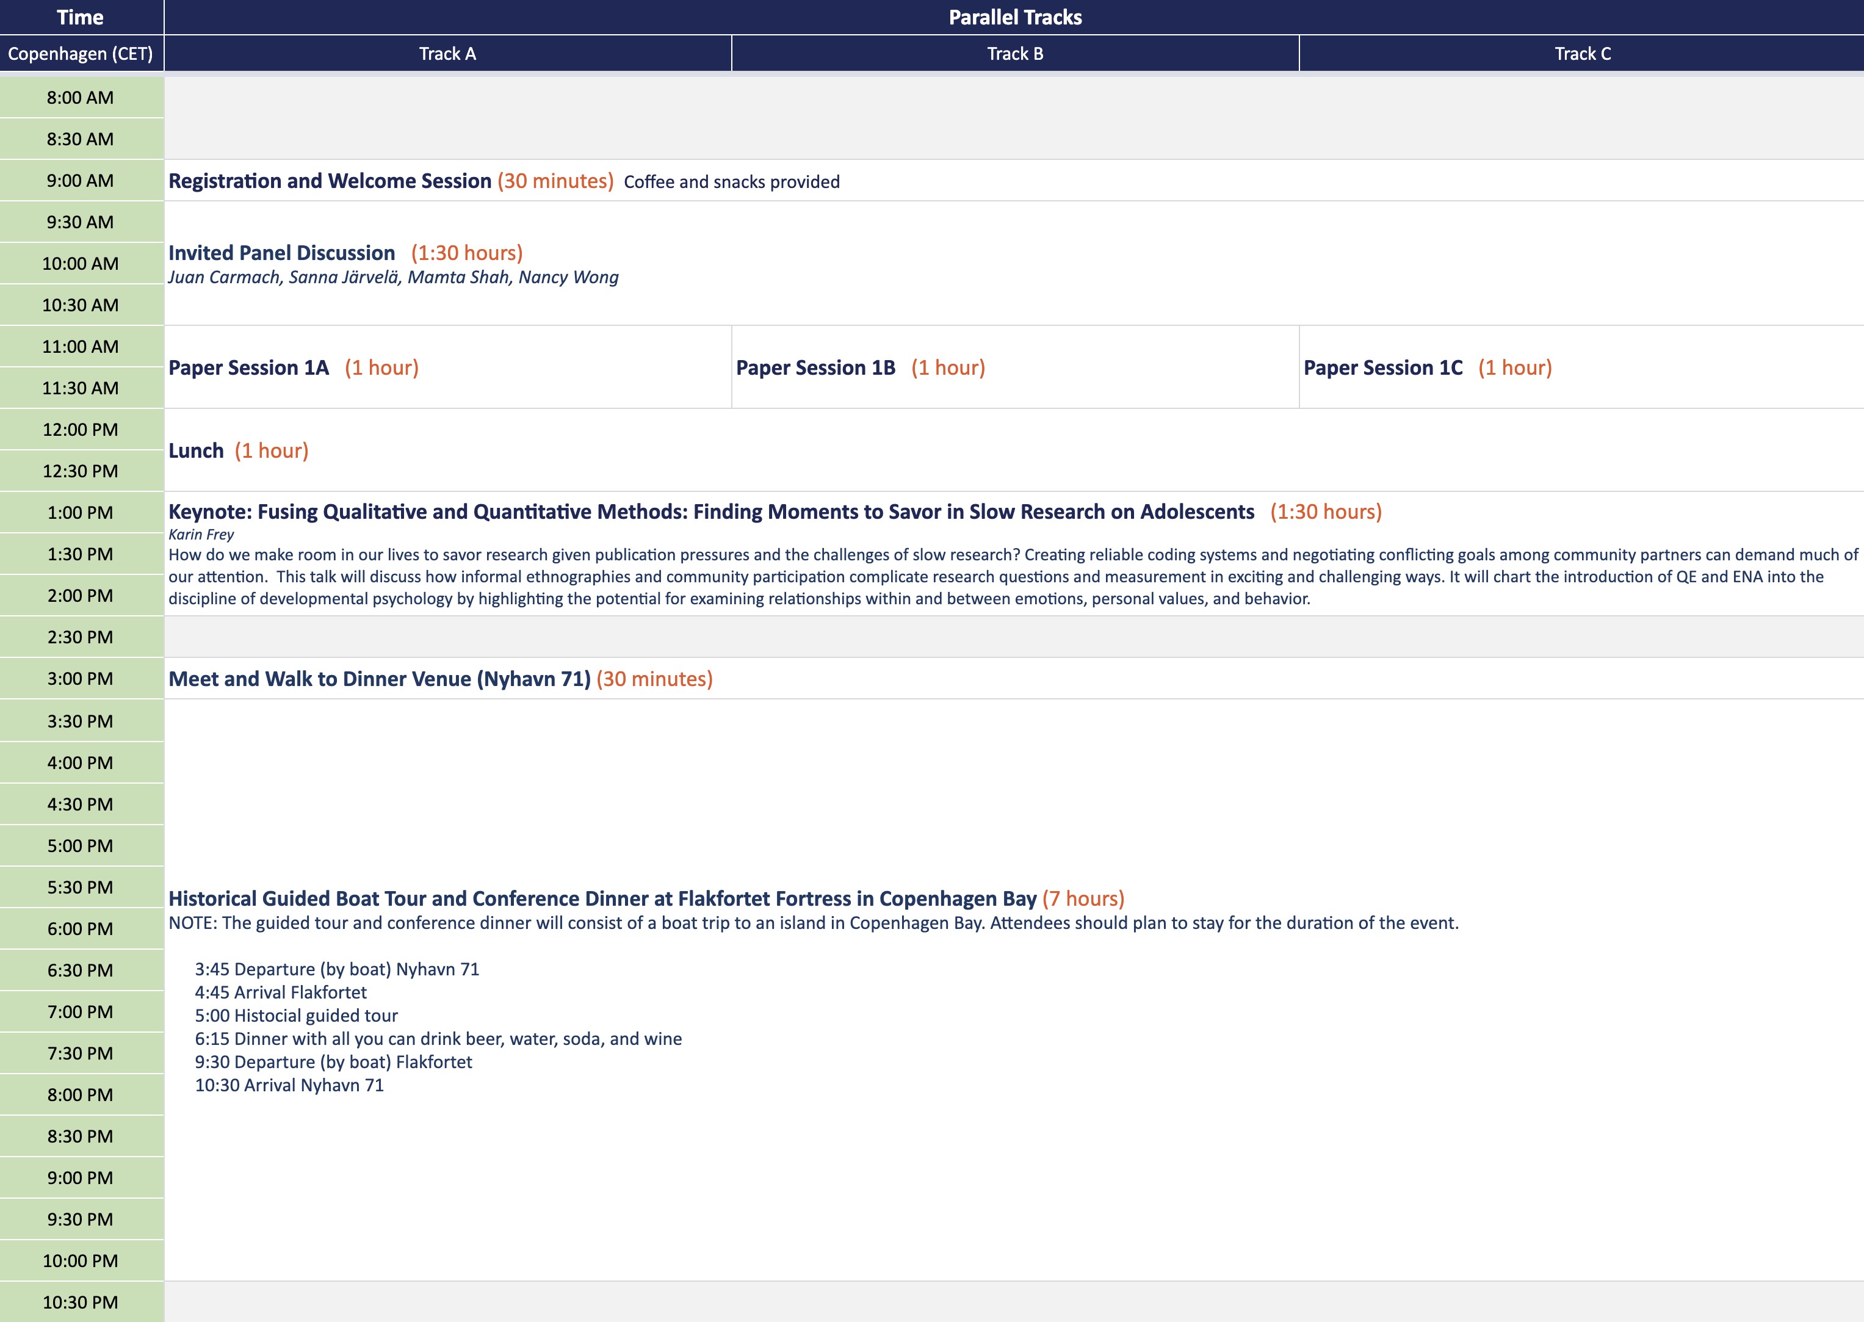Screen dimensions: 1864x1322
Task: Select the 2:00 PM time cell
Action: [81, 596]
